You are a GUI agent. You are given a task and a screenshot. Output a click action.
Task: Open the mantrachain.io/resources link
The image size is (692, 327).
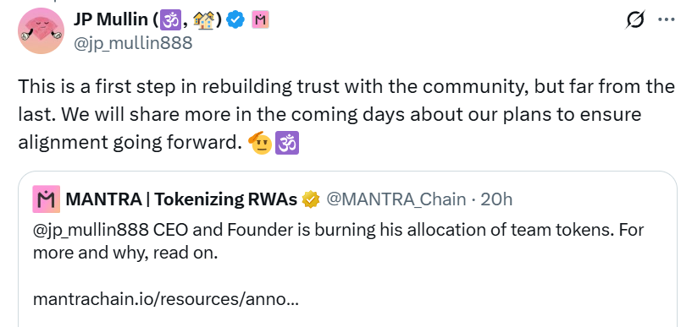(166, 299)
